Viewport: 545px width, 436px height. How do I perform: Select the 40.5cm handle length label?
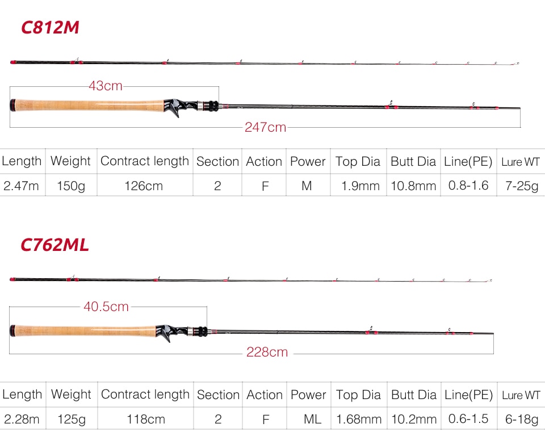pos(106,307)
